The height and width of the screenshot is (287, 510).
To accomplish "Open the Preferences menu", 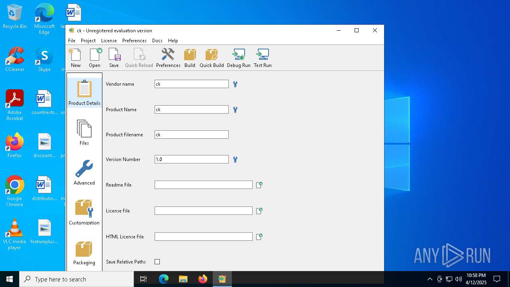I will 134,41.
